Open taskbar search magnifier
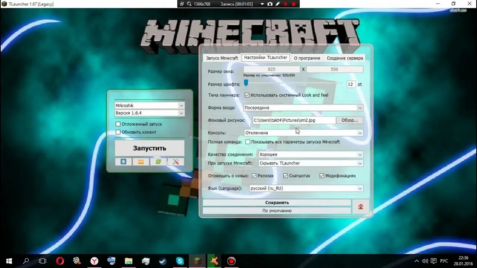 pyautogui.click(x=26, y=261)
